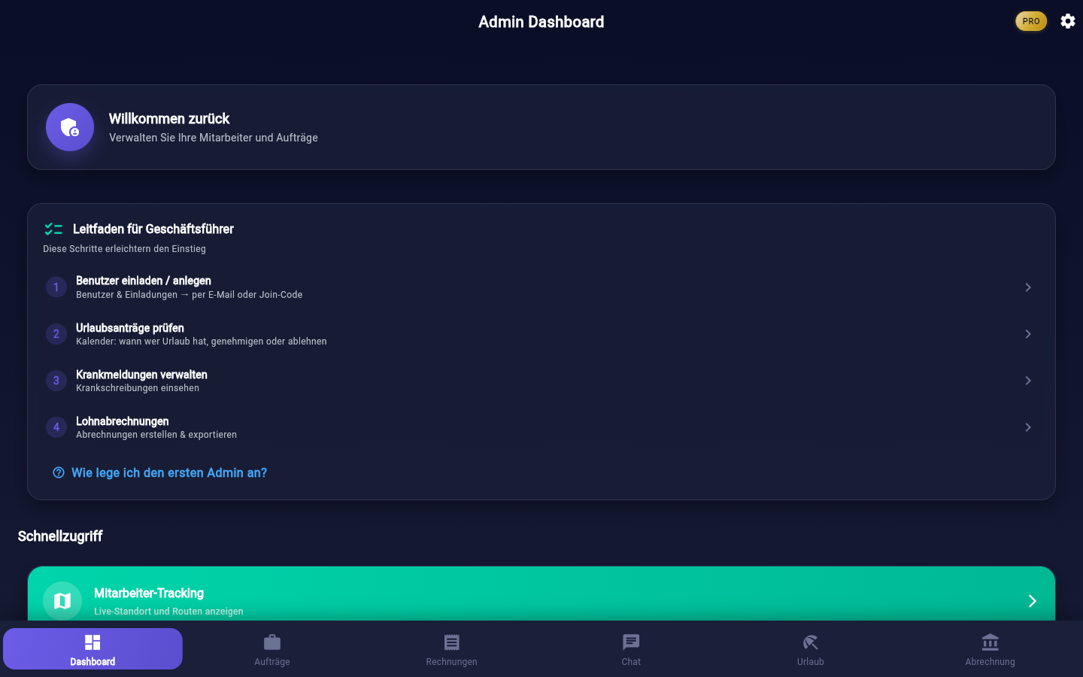The image size is (1083, 677).
Task: Select step number 3 circle
Action: coord(56,381)
